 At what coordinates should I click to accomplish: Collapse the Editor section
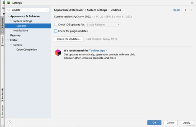(x=8, y=40)
